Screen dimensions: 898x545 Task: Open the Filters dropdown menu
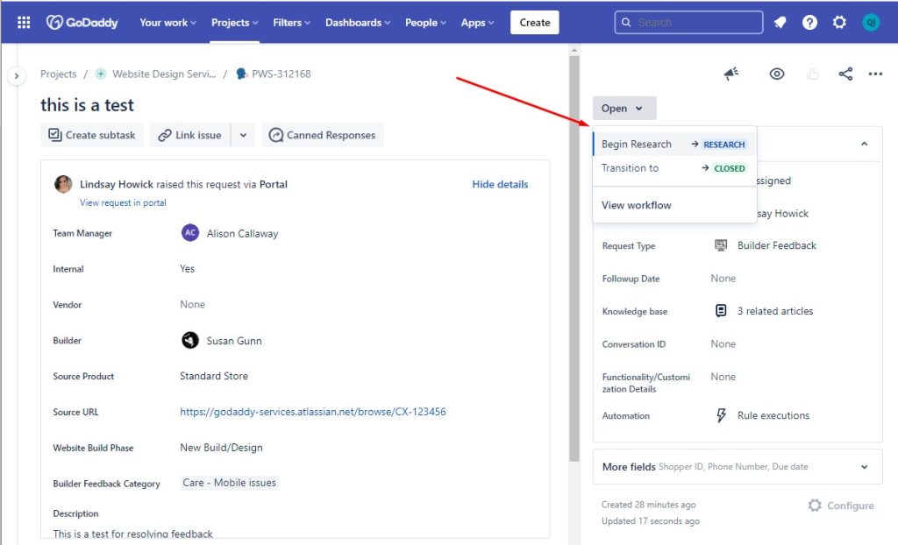(291, 22)
